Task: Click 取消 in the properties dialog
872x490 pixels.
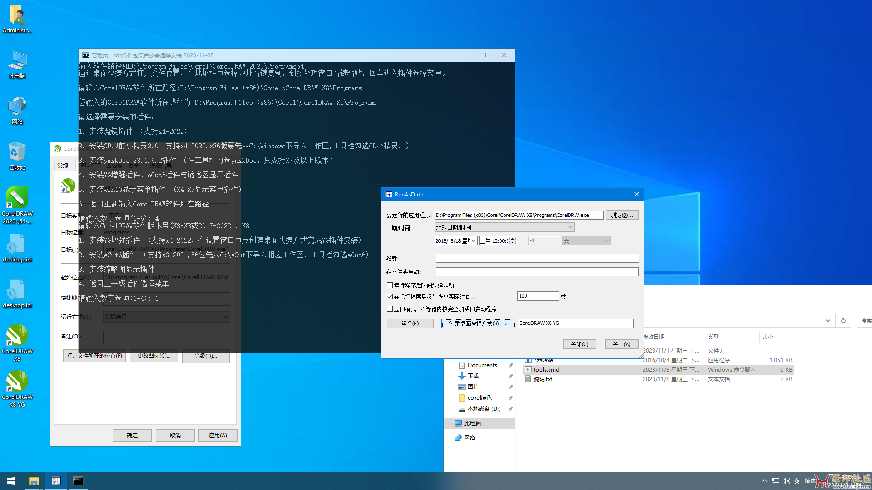Action: (175, 436)
